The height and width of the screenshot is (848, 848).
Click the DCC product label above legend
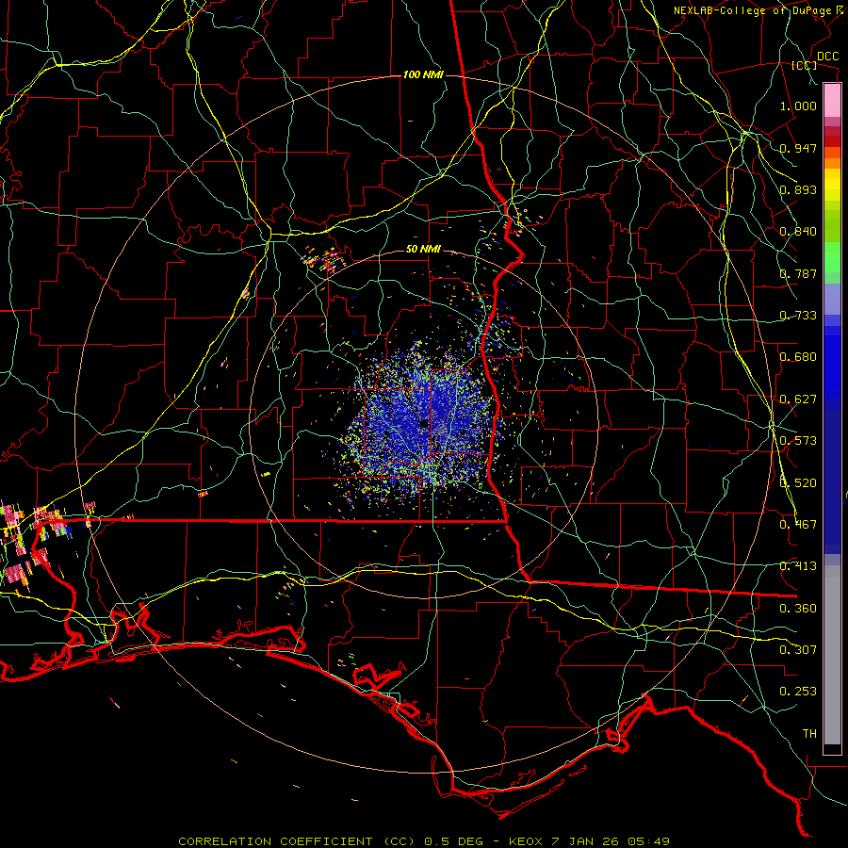click(827, 57)
